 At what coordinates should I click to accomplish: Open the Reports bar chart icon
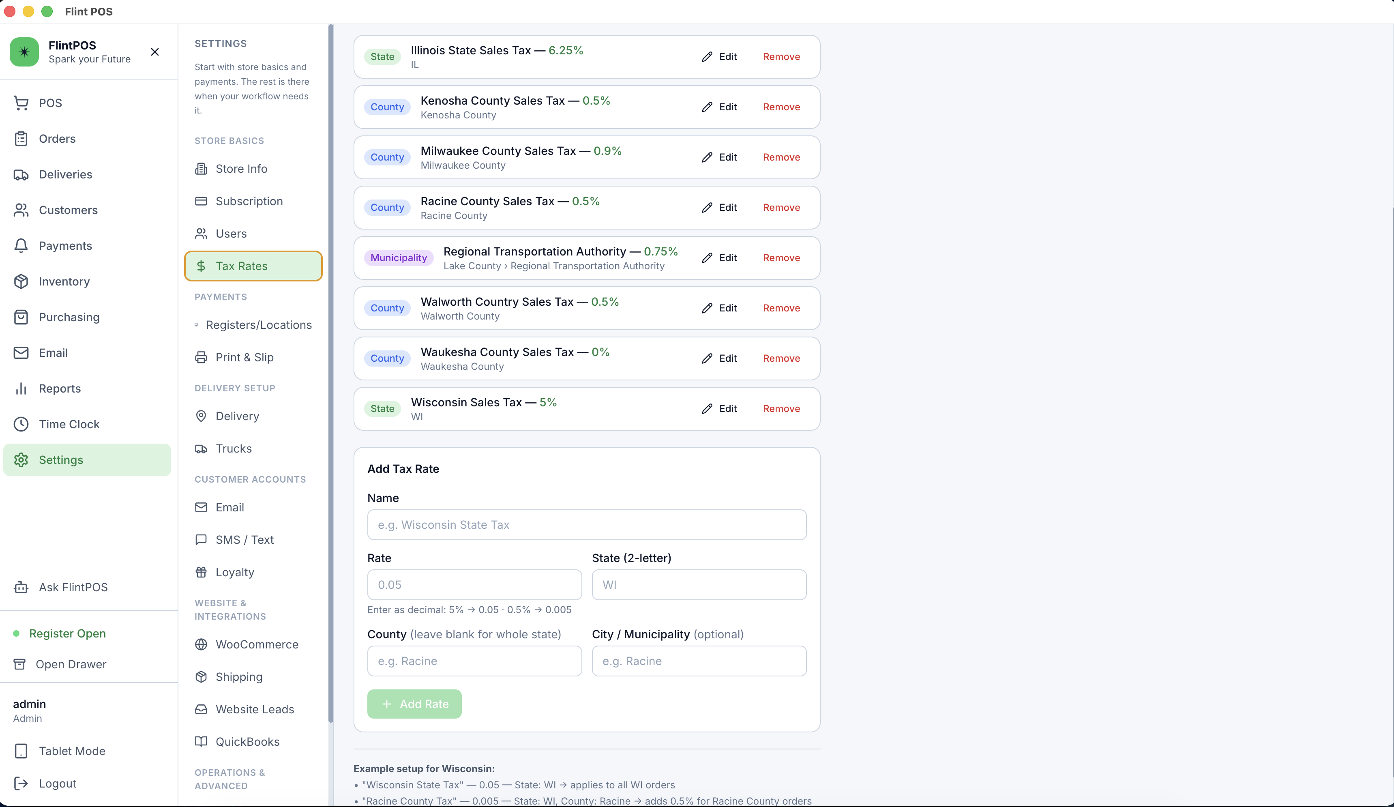point(21,388)
